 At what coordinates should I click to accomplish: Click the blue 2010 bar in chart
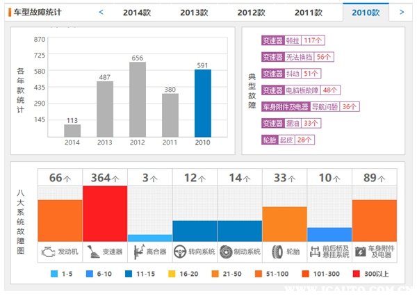click(202, 103)
